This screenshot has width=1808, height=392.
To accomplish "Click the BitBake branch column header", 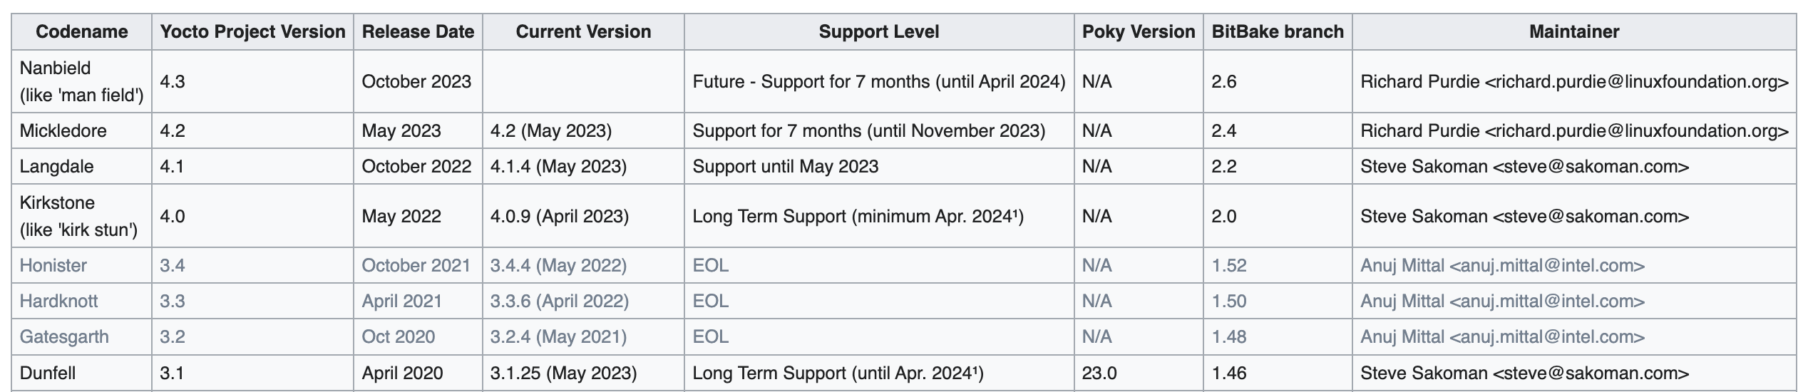I will (x=1278, y=32).
